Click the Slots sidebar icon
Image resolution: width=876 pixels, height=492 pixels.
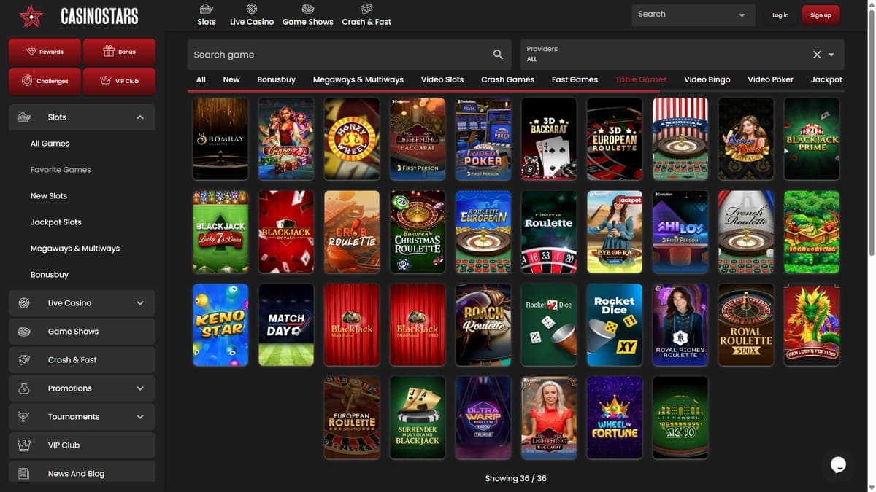click(24, 117)
